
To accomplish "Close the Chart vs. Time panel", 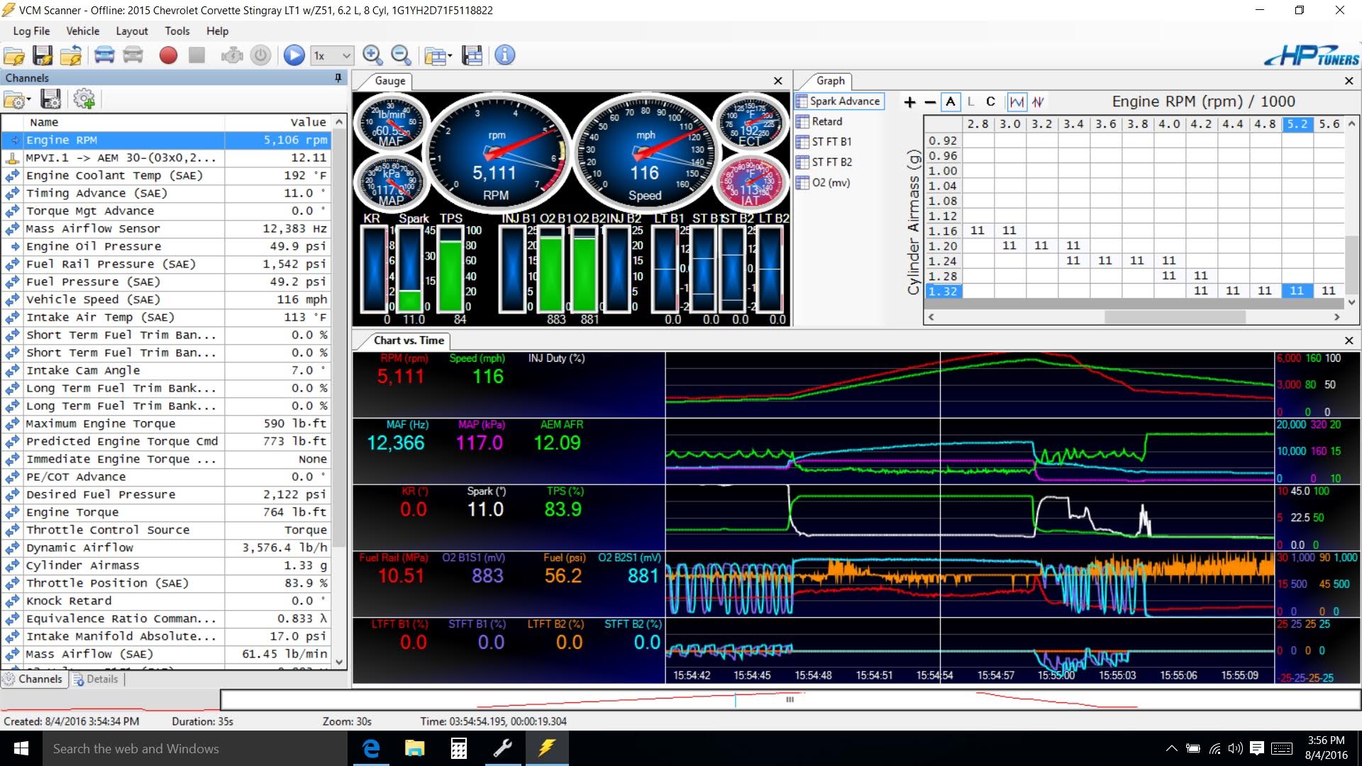I will click(x=1349, y=340).
